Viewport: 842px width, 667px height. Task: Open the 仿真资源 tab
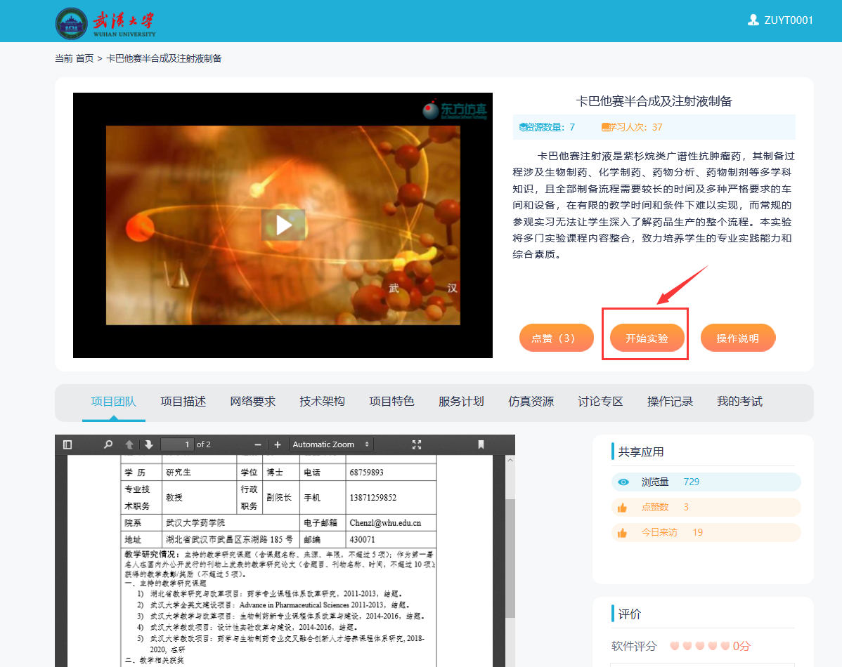(531, 402)
